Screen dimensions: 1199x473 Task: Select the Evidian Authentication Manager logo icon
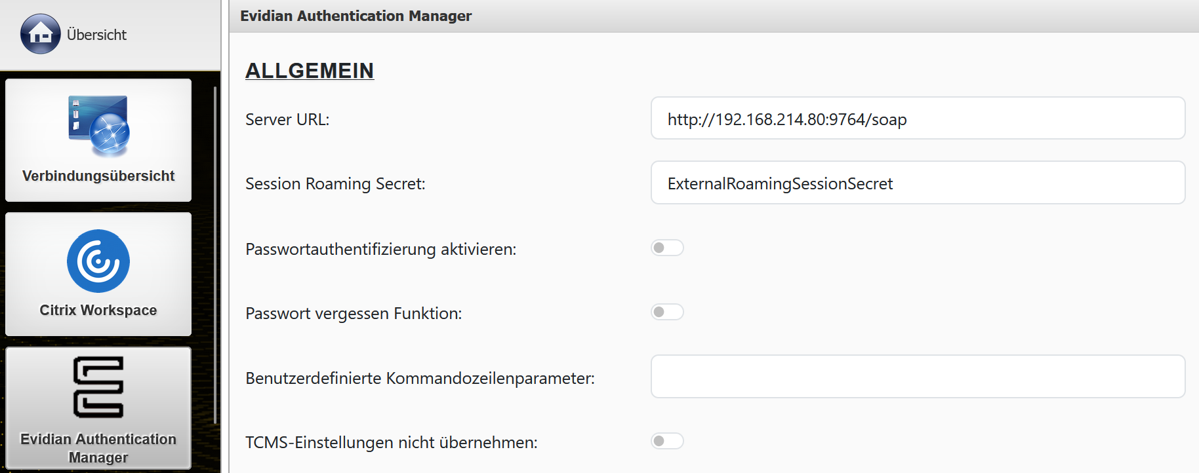98,387
